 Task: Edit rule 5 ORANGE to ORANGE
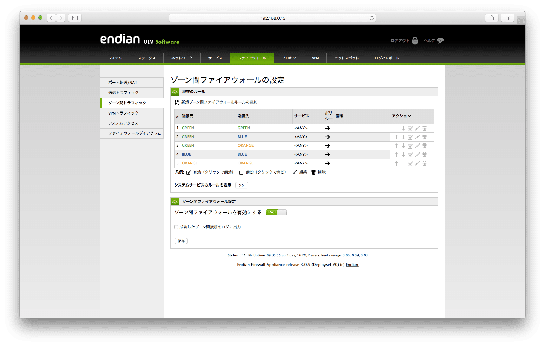click(x=418, y=163)
